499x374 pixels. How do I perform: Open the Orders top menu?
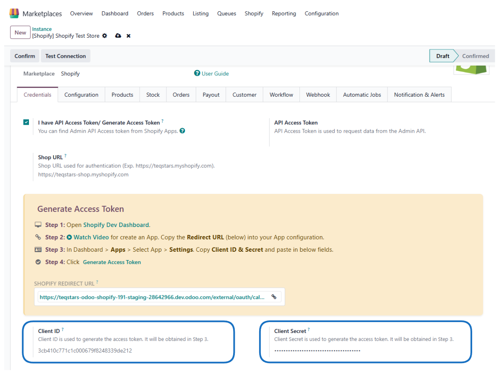pyautogui.click(x=146, y=13)
